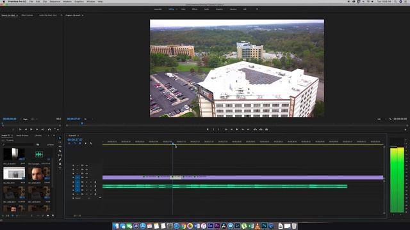Open the Effect Controls tab
Screen dimensions: 410x230
[x=27, y=15]
